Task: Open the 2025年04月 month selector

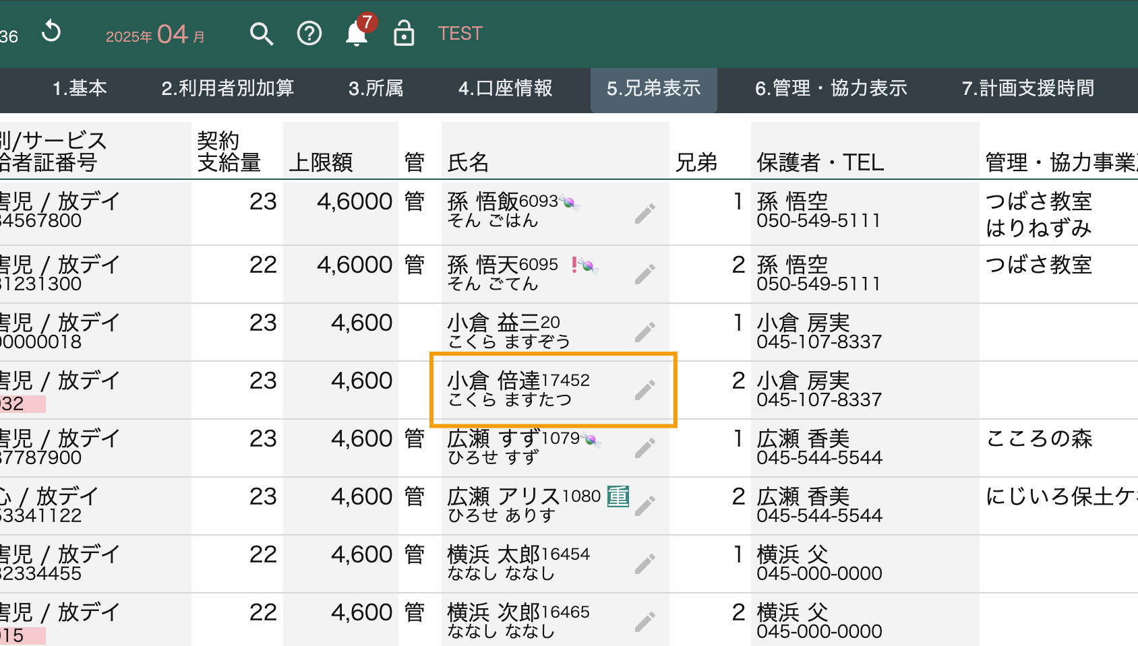Action: [x=156, y=34]
